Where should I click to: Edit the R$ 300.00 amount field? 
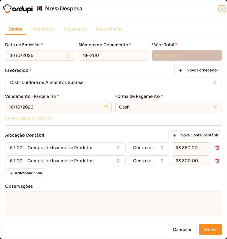pos(191,161)
